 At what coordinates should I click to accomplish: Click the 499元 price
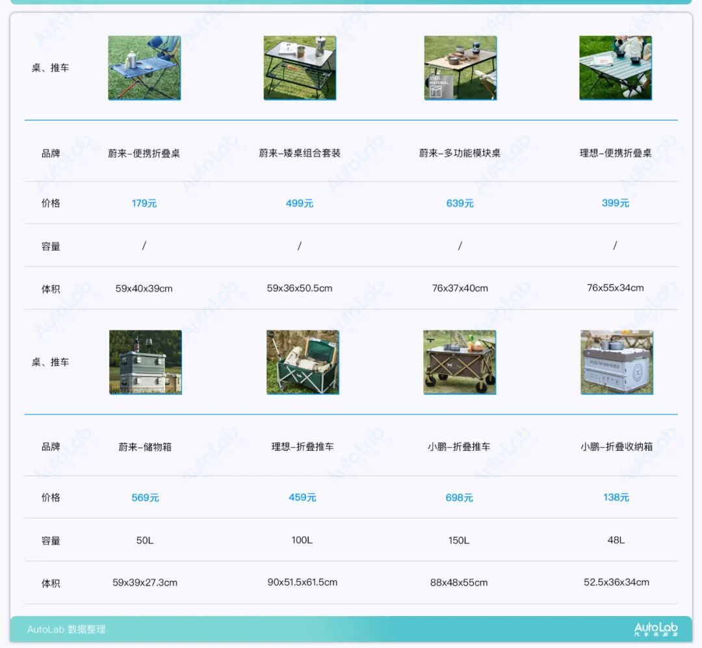pyautogui.click(x=300, y=204)
